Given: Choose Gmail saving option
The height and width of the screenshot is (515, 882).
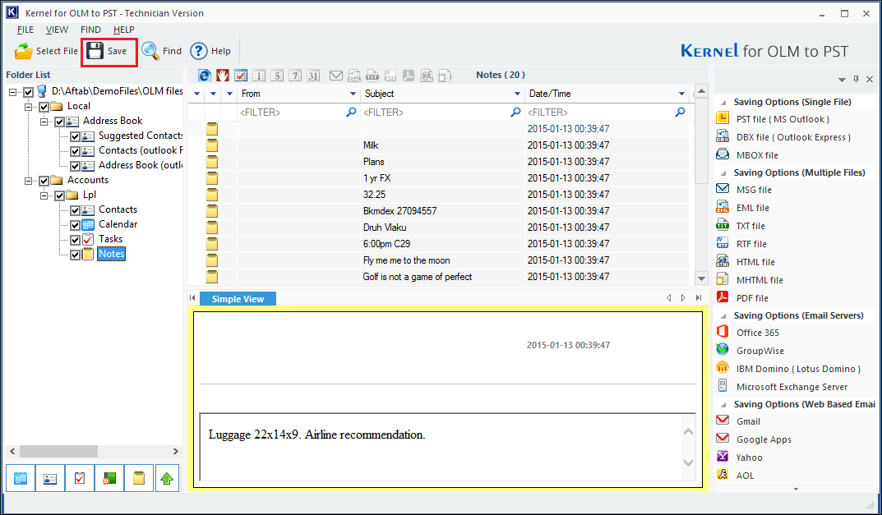Looking at the screenshot, I should click(x=748, y=421).
